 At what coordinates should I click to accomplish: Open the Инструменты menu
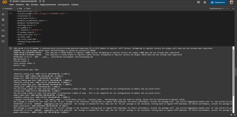click(x=64, y=4)
